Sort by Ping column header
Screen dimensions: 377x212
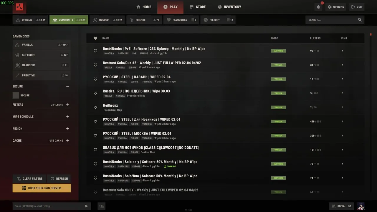(344, 38)
